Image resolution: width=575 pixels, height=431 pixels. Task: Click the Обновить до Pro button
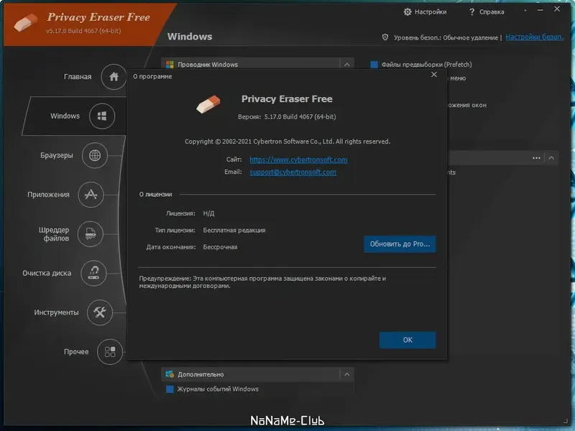pos(400,244)
